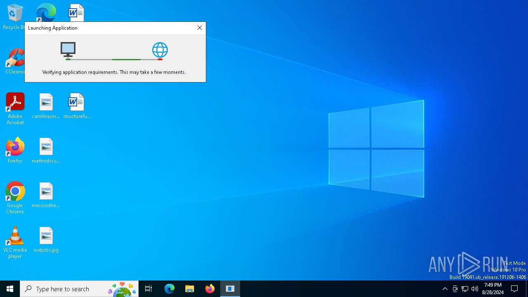The width and height of the screenshot is (528, 297).
Task: Select the structurefu Word document
Action: (x=77, y=106)
